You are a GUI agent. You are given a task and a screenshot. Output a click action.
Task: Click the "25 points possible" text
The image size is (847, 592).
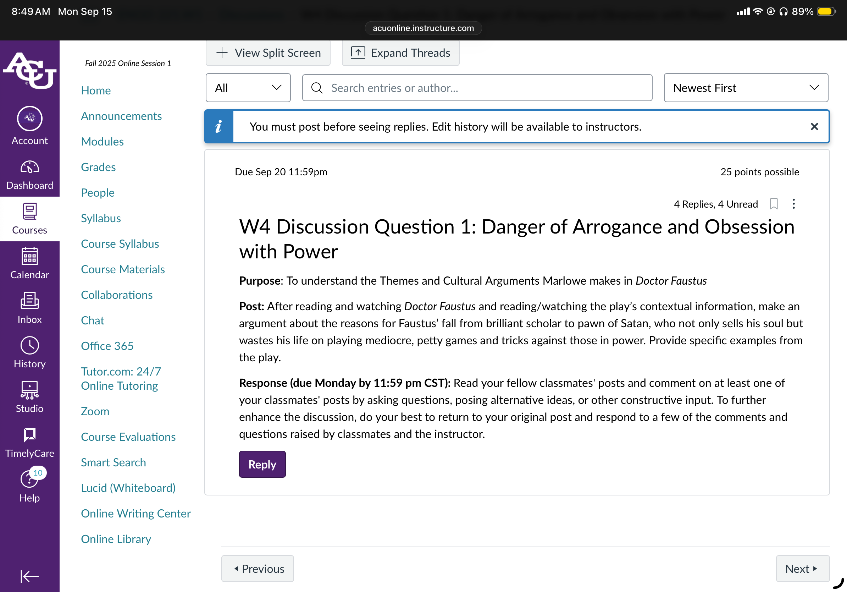(760, 172)
